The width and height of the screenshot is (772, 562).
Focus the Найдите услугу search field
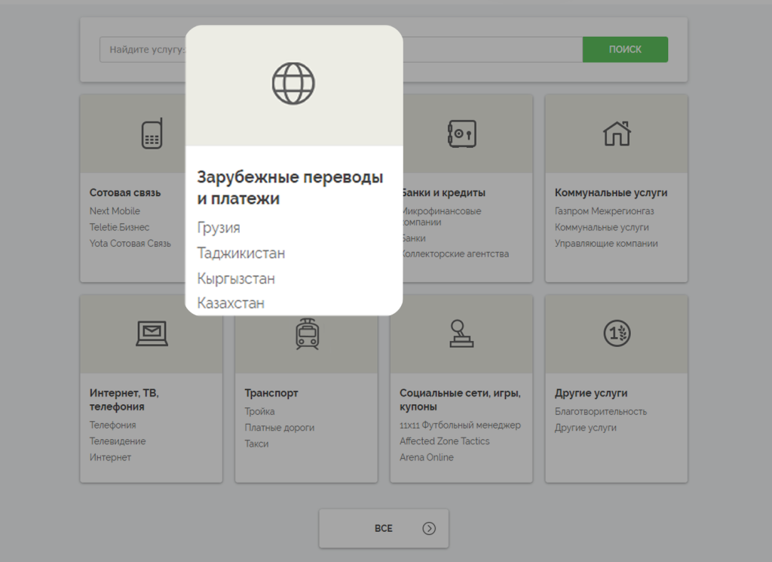click(x=341, y=49)
